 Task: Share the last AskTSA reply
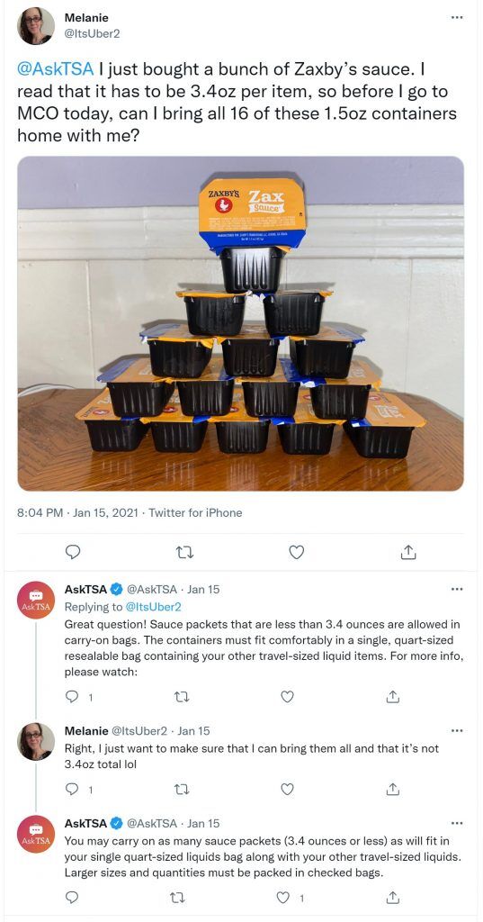[x=394, y=898]
